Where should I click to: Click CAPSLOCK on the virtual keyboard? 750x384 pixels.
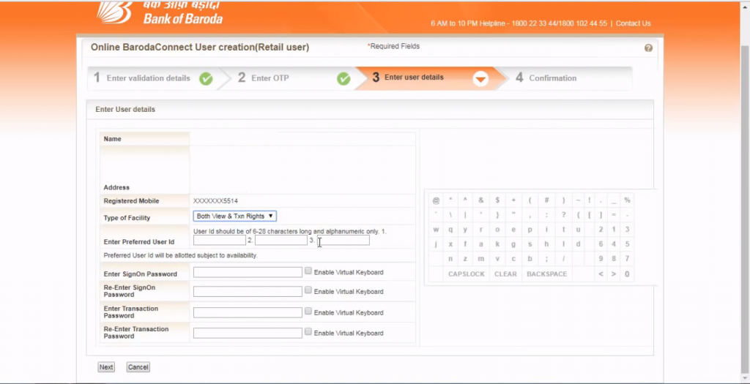(467, 274)
